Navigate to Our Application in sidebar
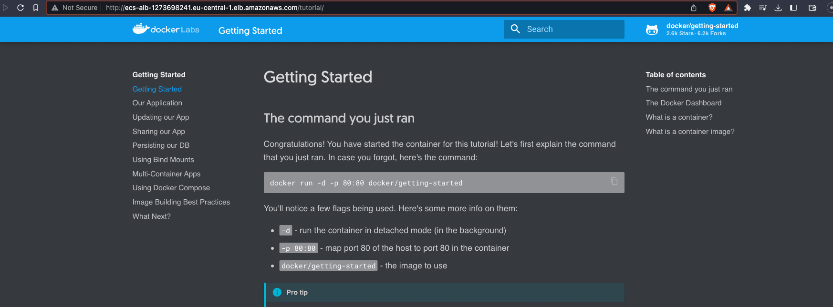 pos(157,103)
